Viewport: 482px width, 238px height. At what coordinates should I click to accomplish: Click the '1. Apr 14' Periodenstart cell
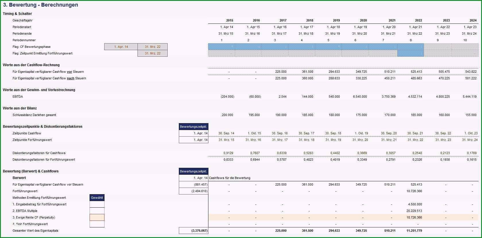click(x=227, y=27)
